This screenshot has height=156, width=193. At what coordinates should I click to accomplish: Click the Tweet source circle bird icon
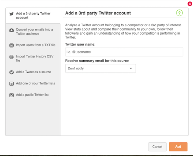12,72
